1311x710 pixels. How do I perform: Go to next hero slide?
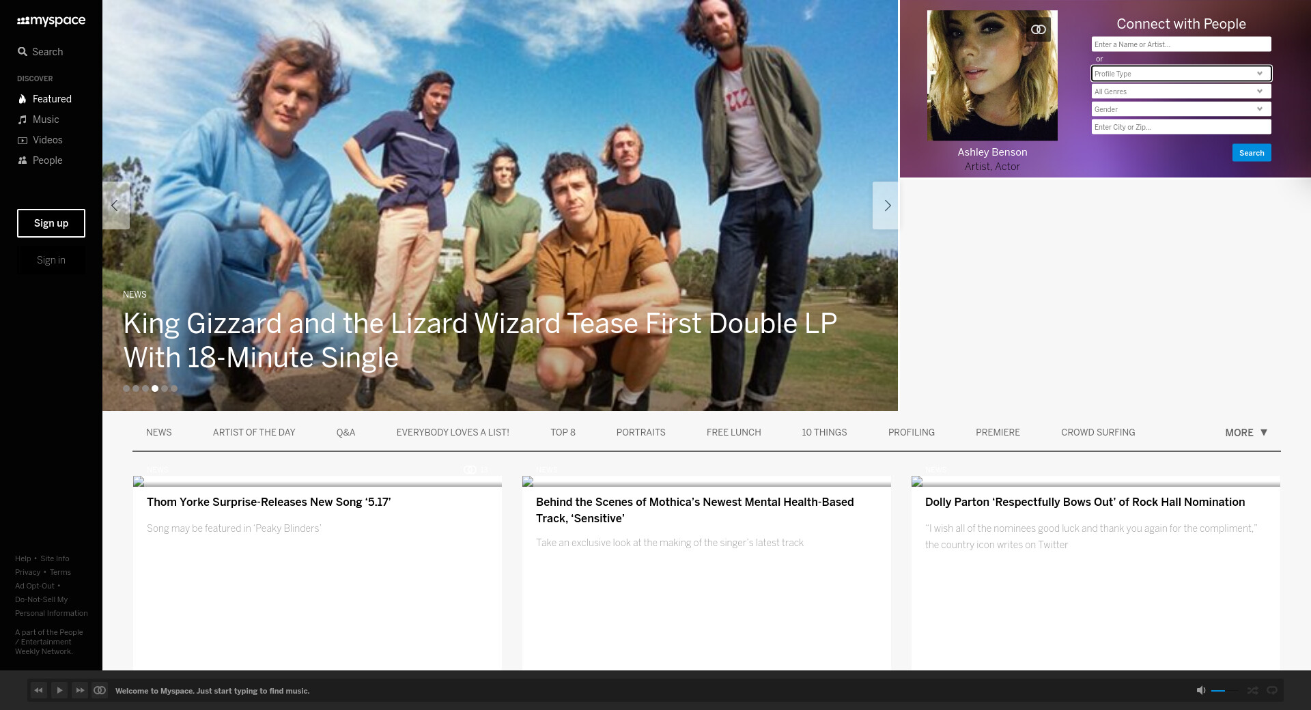886,205
